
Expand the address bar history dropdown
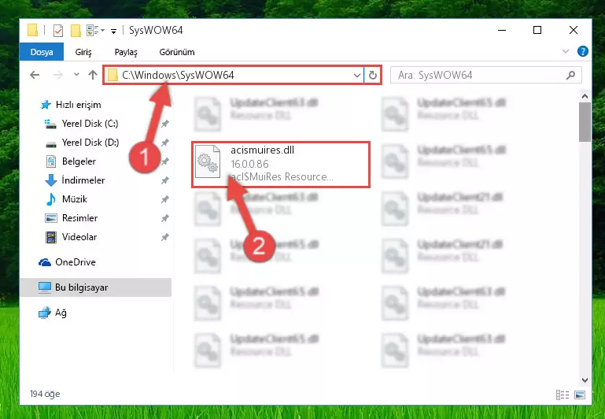(357, 75)
